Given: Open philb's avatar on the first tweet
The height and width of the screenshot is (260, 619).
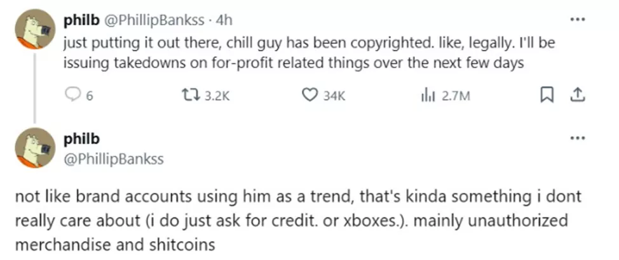Looking at the screenshot, I should (x=35, y=30).
